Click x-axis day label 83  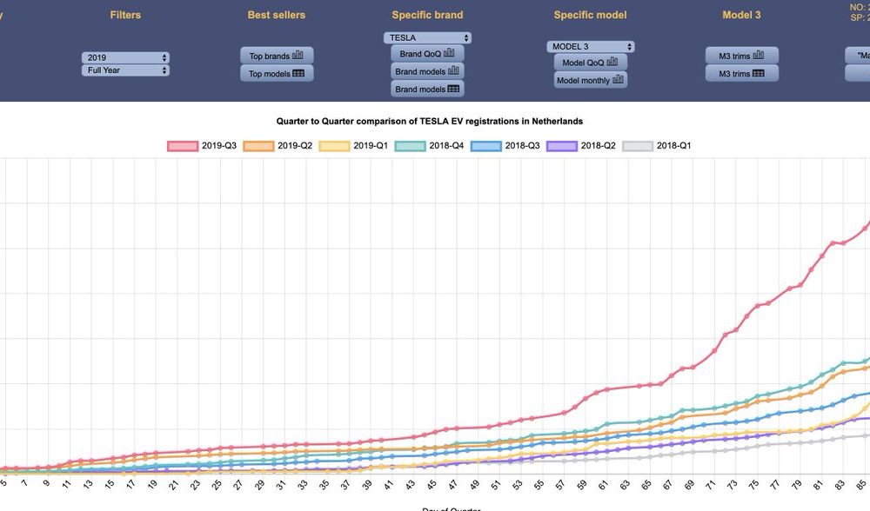click(x=840, y=485)
